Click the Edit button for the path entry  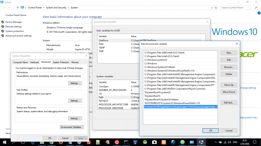(x=229, y=60)
